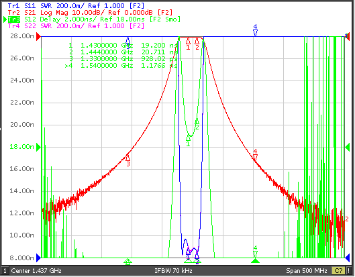The image size is (355, 277).
Task: Click the filled green marker 4 at the graph bottom
Action: [x=255, y=261]
